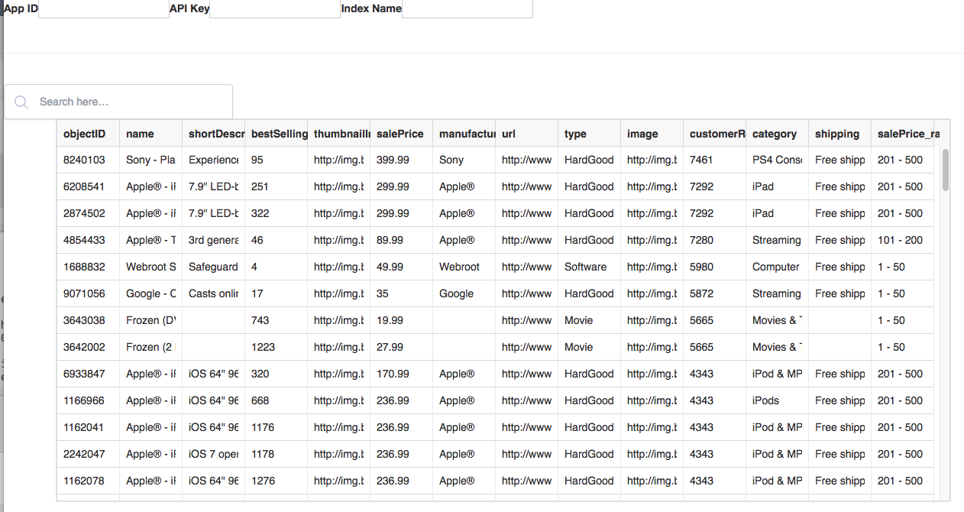This screenshot has width=964, height=512.
Task: Select objectID cell 1162078
Action: pyautogui.click(x=88, y=481)
